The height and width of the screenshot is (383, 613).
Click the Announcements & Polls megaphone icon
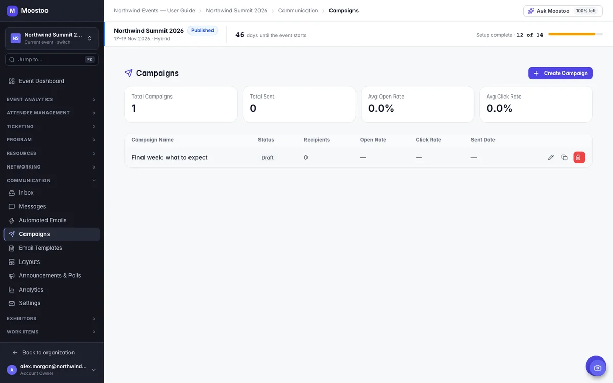[12, 276]
